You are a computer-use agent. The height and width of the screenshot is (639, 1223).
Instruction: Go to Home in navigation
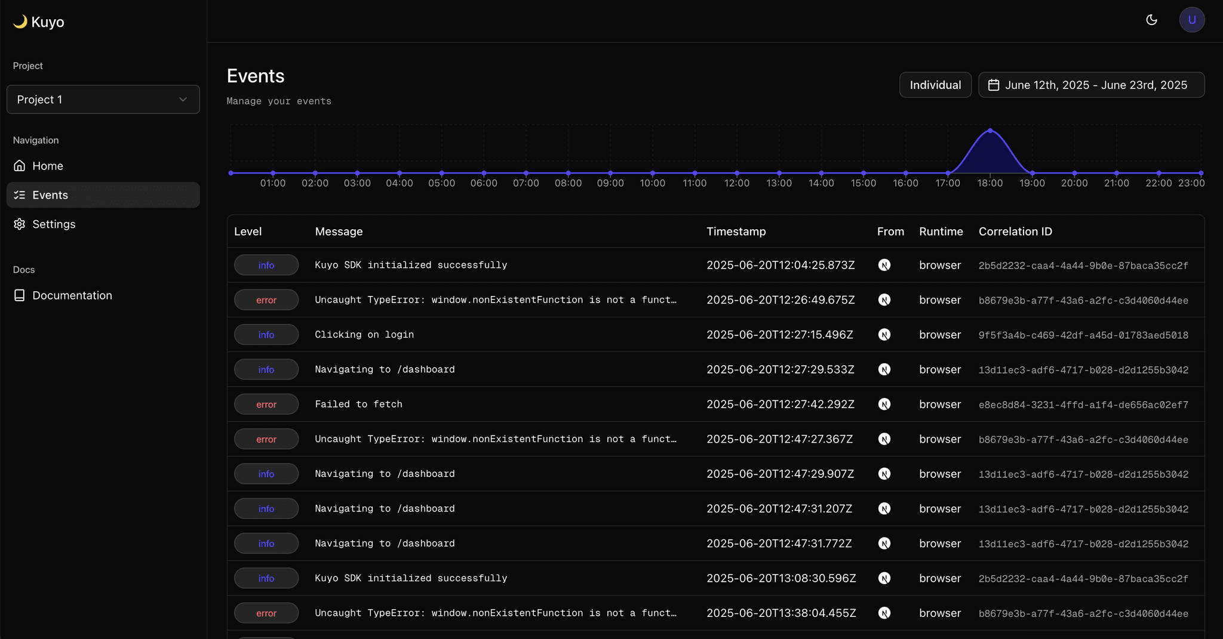48,166
